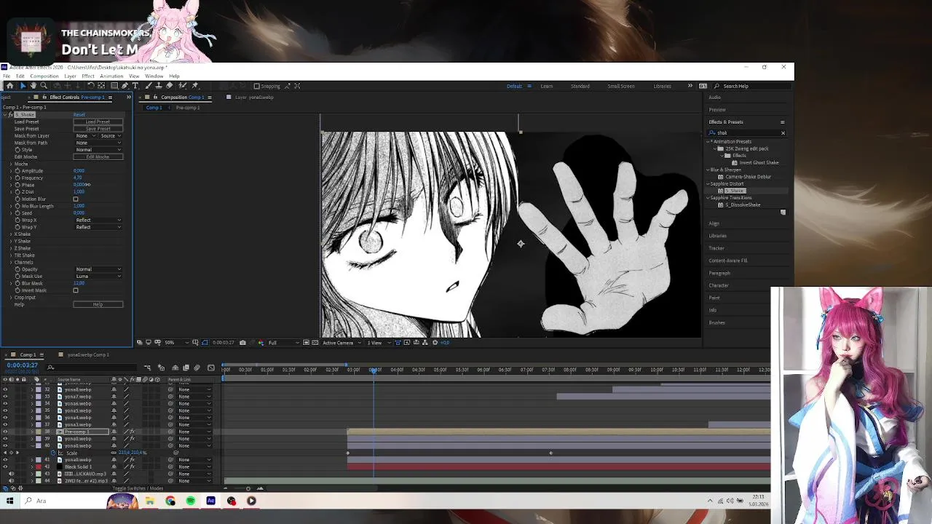Viewport: 932px width, 524px height.
Task: Open the Animation menu
Action: click(x=111, y=76)
